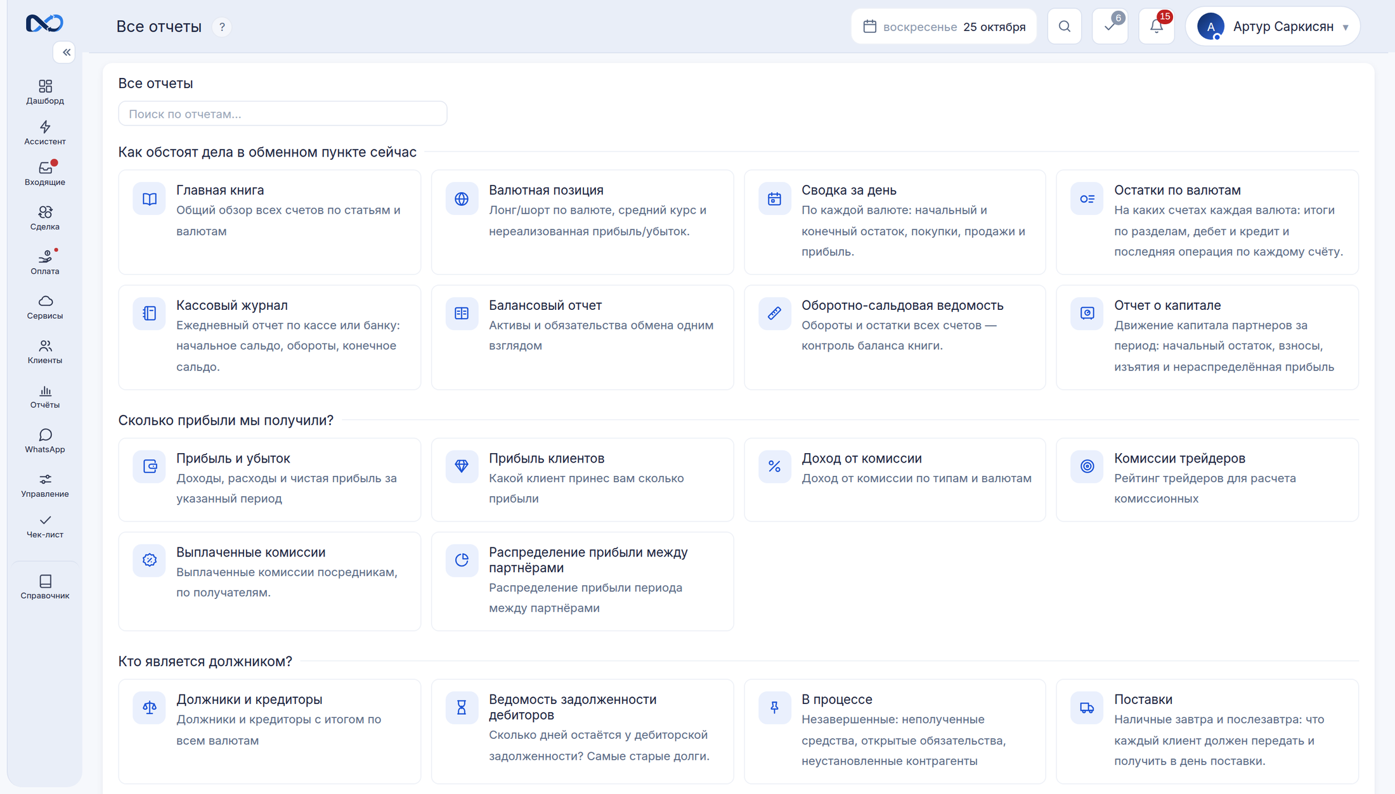Open the date picker showing 25 октября
Viewport: 1395px width, 794px height.
pos(944,27)
